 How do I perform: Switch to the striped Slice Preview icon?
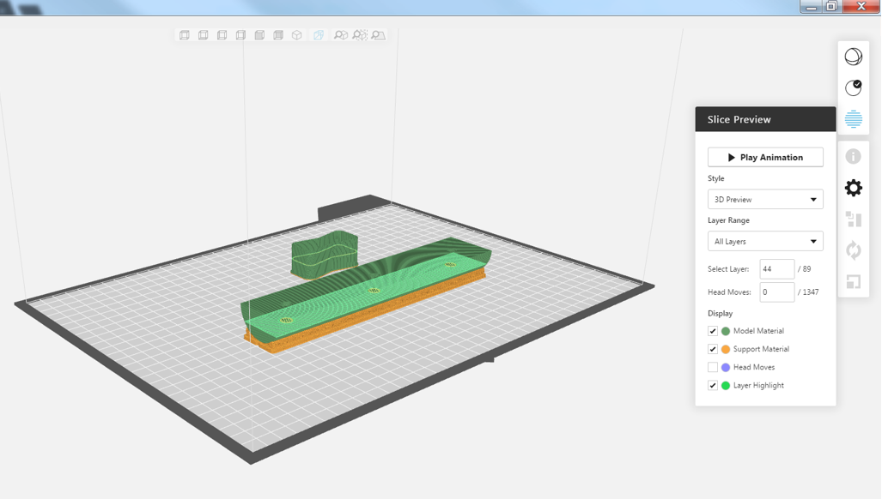click(854, 119)
